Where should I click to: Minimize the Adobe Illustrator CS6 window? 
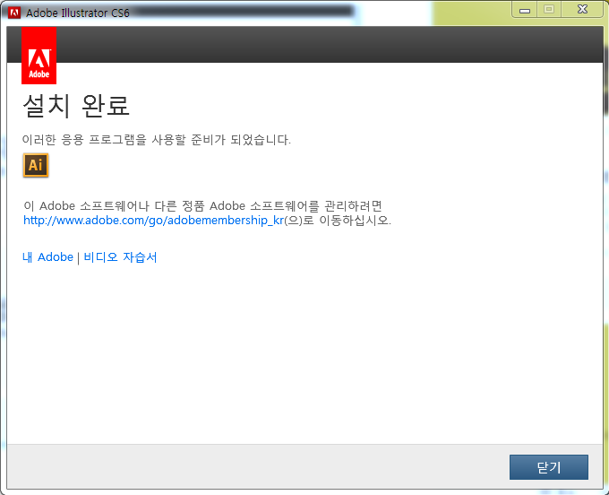525,10
